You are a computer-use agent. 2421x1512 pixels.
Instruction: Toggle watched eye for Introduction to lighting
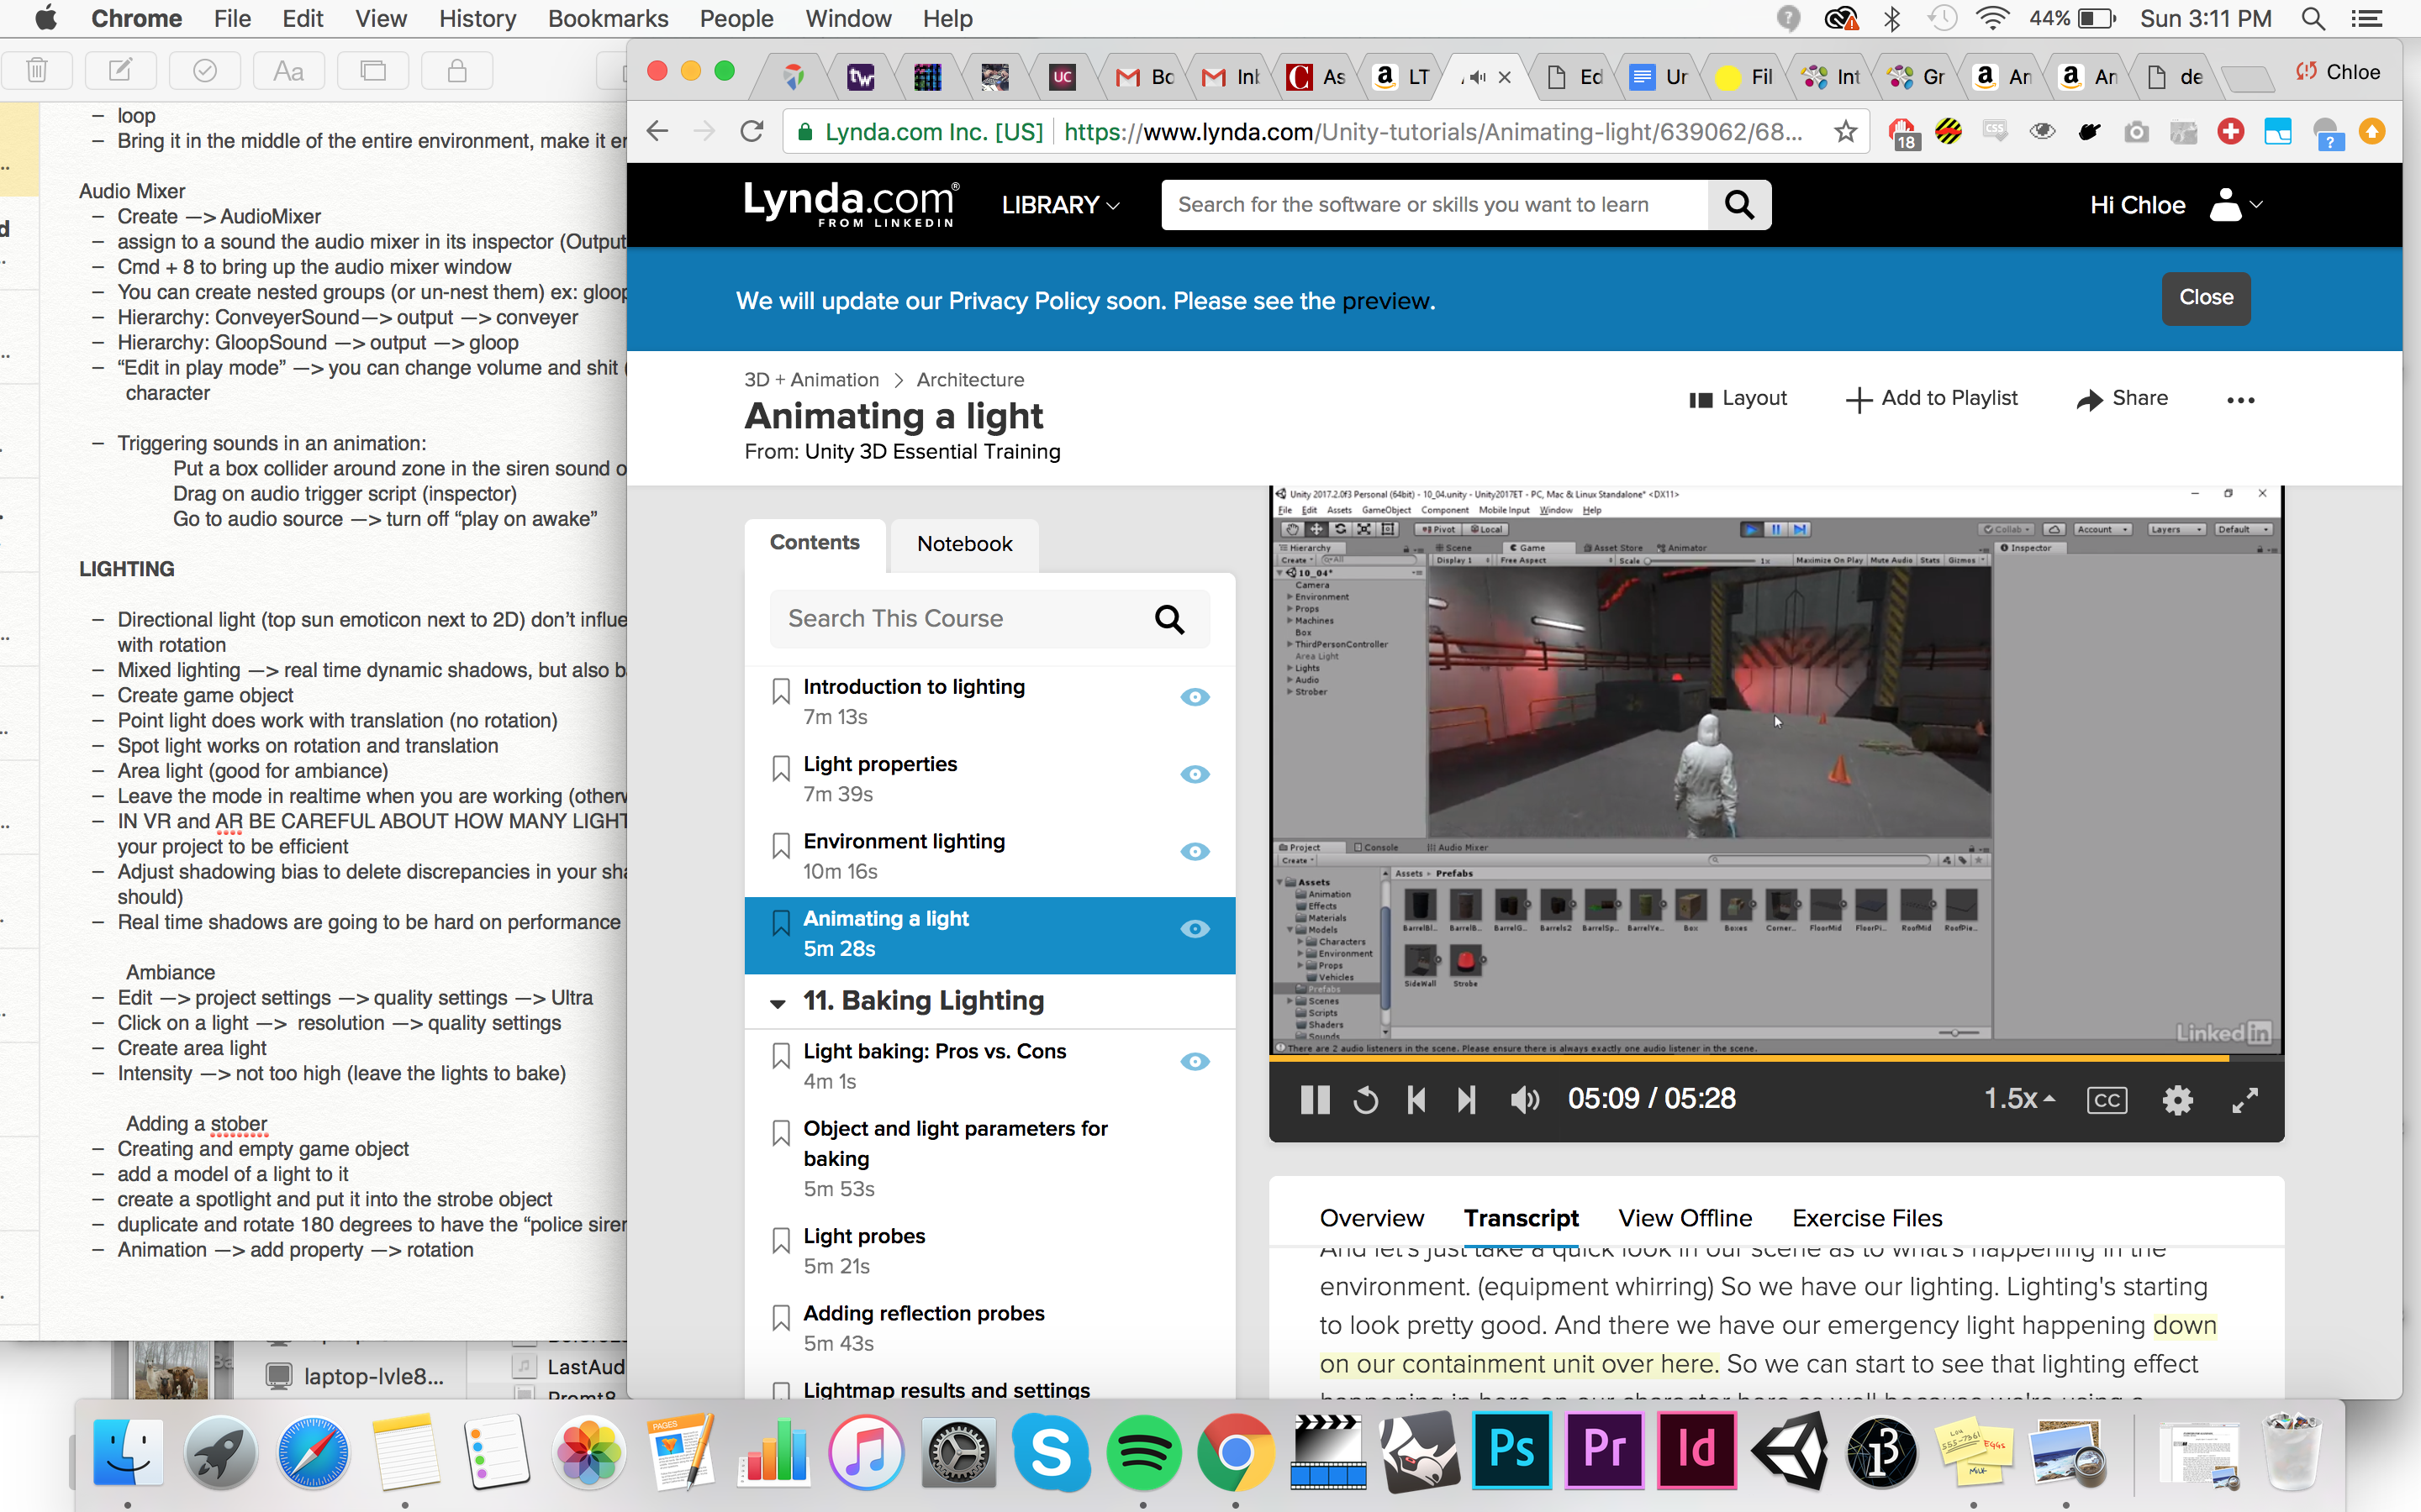(x=1195, y=697)
